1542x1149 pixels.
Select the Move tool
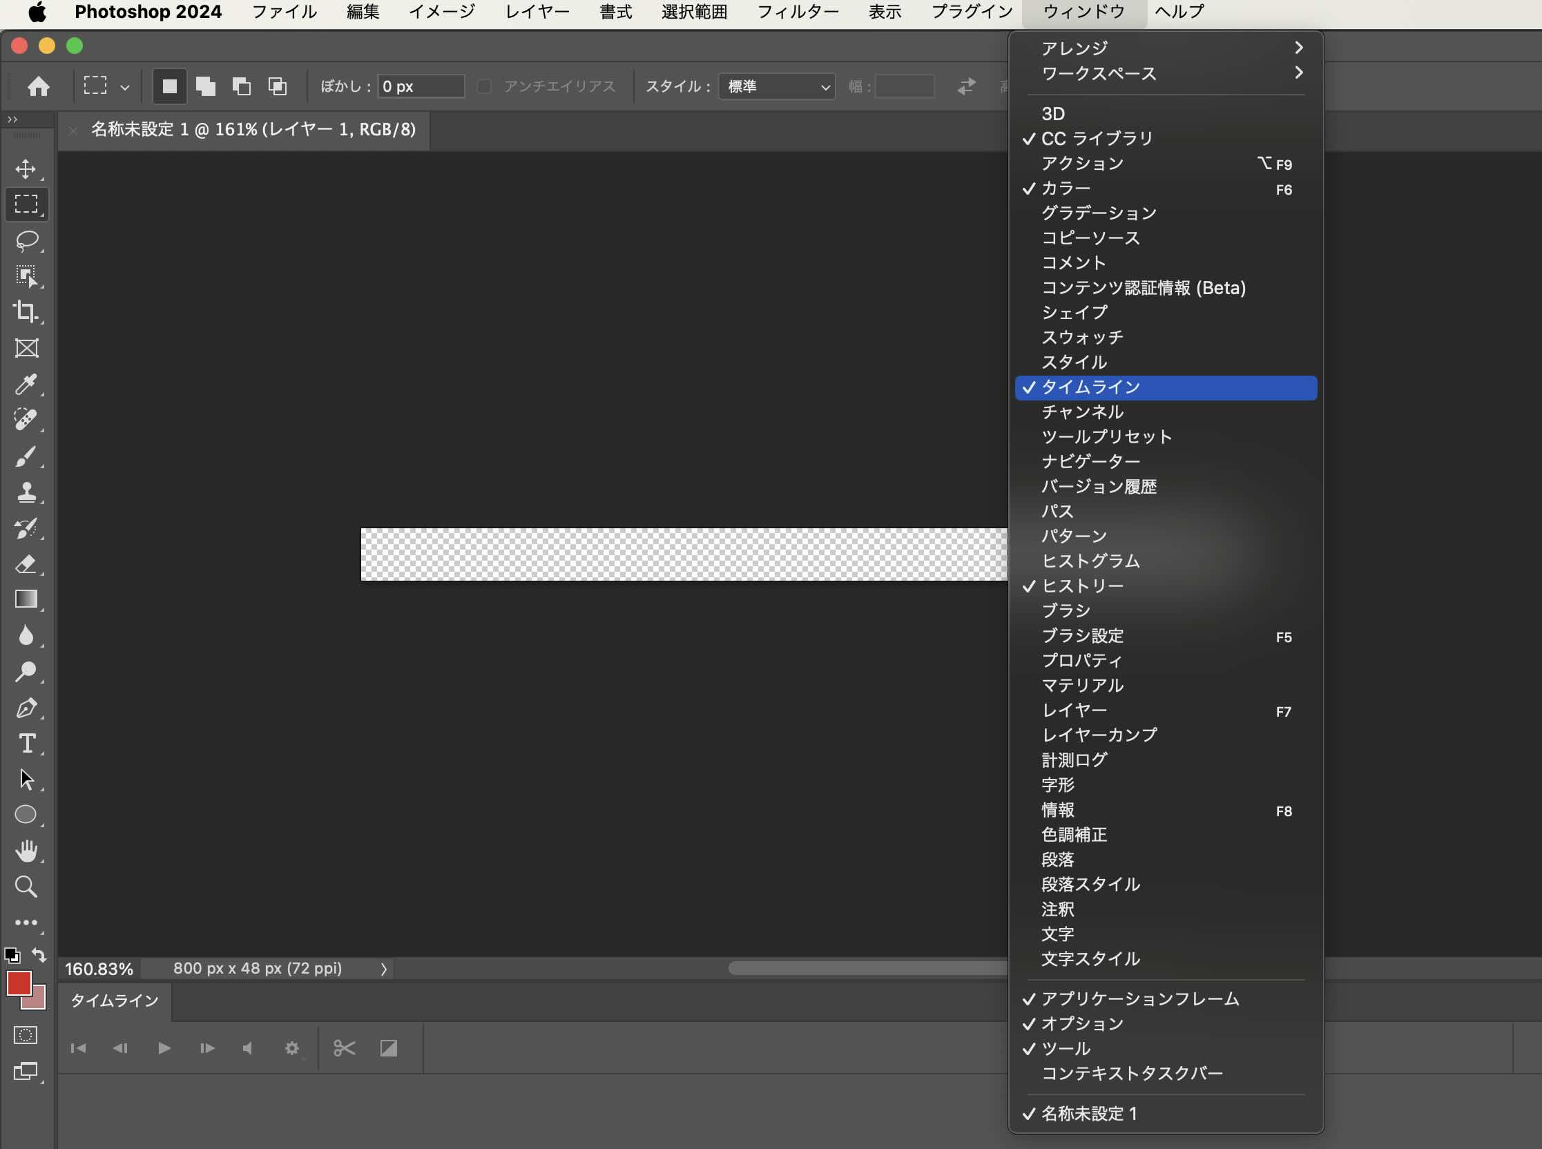[x=26, y=169]
